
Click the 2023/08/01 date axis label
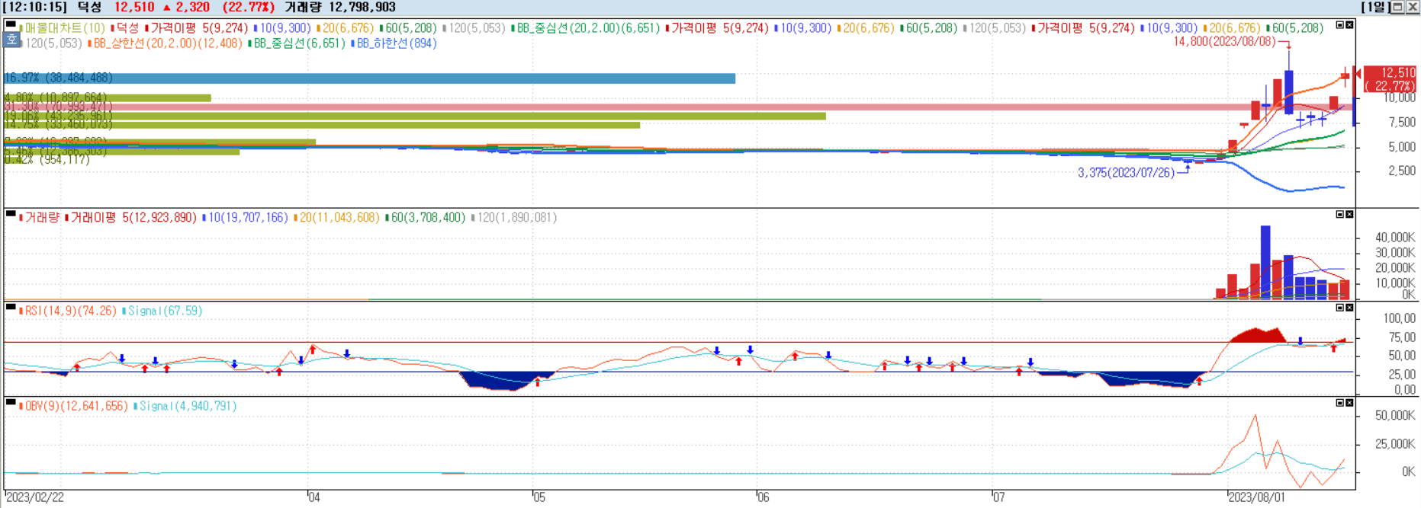[1256, 497]
